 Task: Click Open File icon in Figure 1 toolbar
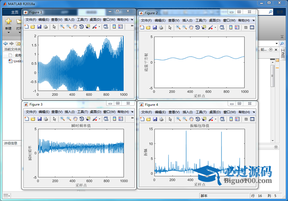pos(33,27)
